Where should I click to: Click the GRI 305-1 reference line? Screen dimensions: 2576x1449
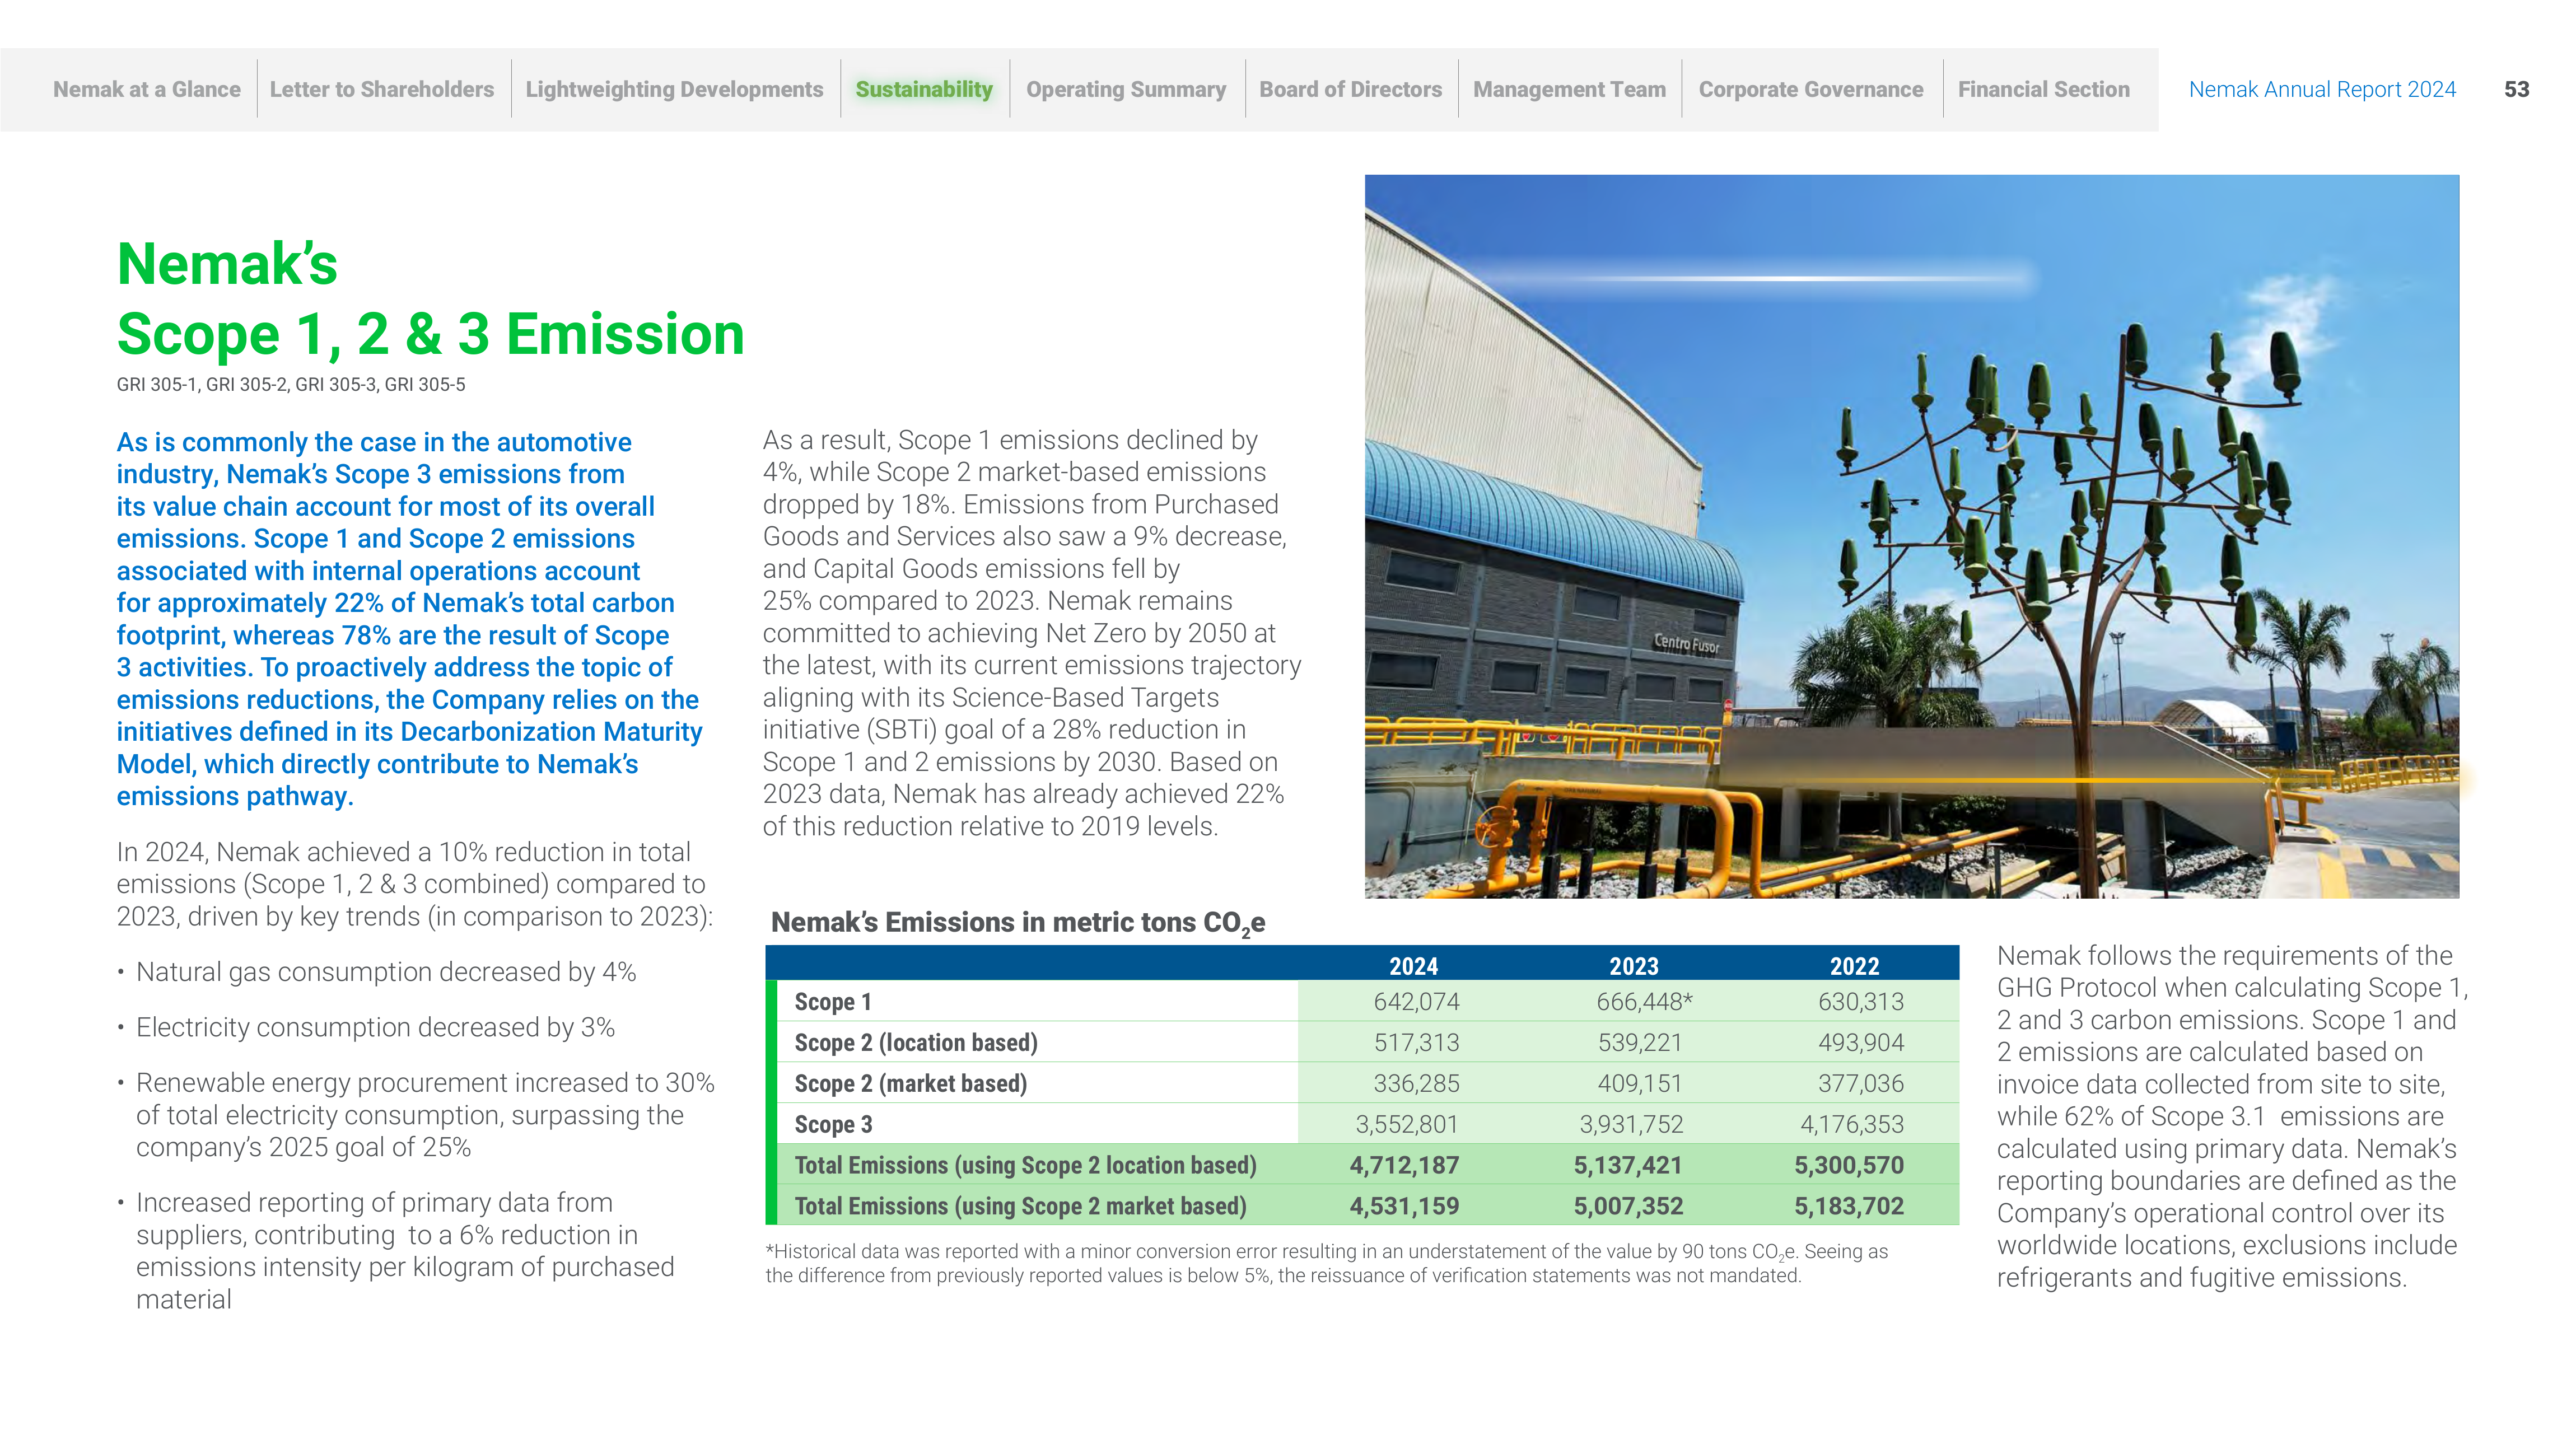coord(291,384)
